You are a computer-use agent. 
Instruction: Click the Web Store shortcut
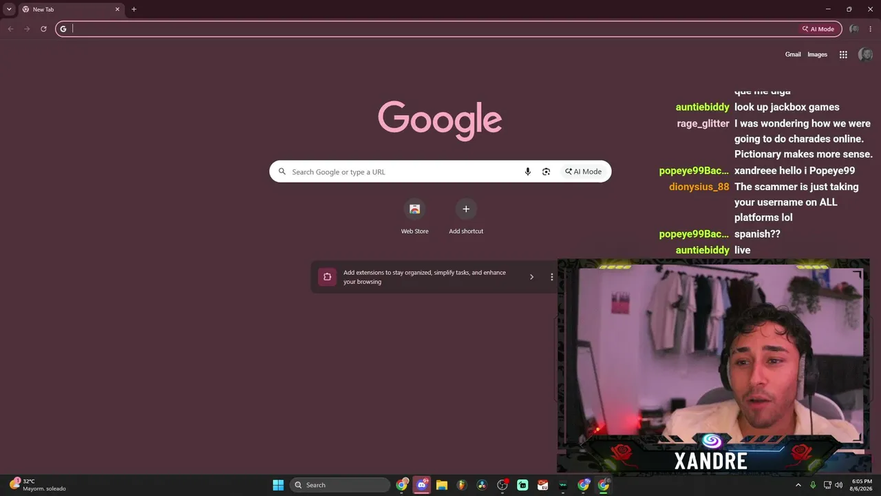click(x=415, y=216)
